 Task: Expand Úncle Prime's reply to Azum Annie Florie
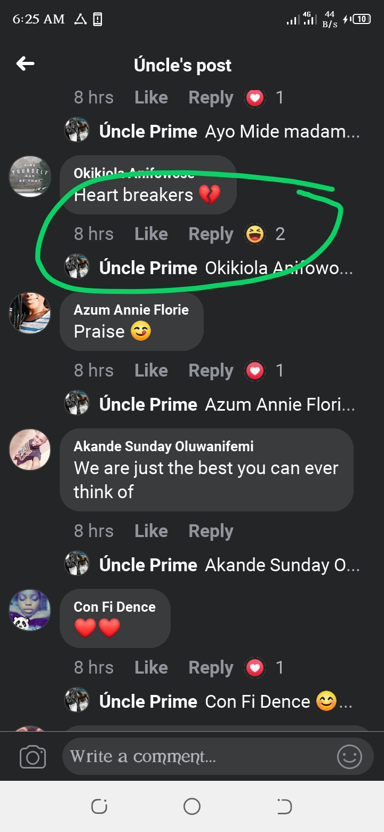(x=224, y=405)
